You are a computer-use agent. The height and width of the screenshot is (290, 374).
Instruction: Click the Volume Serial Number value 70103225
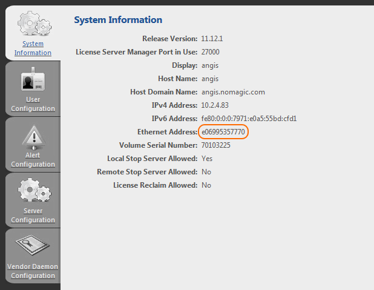(216, 145)
